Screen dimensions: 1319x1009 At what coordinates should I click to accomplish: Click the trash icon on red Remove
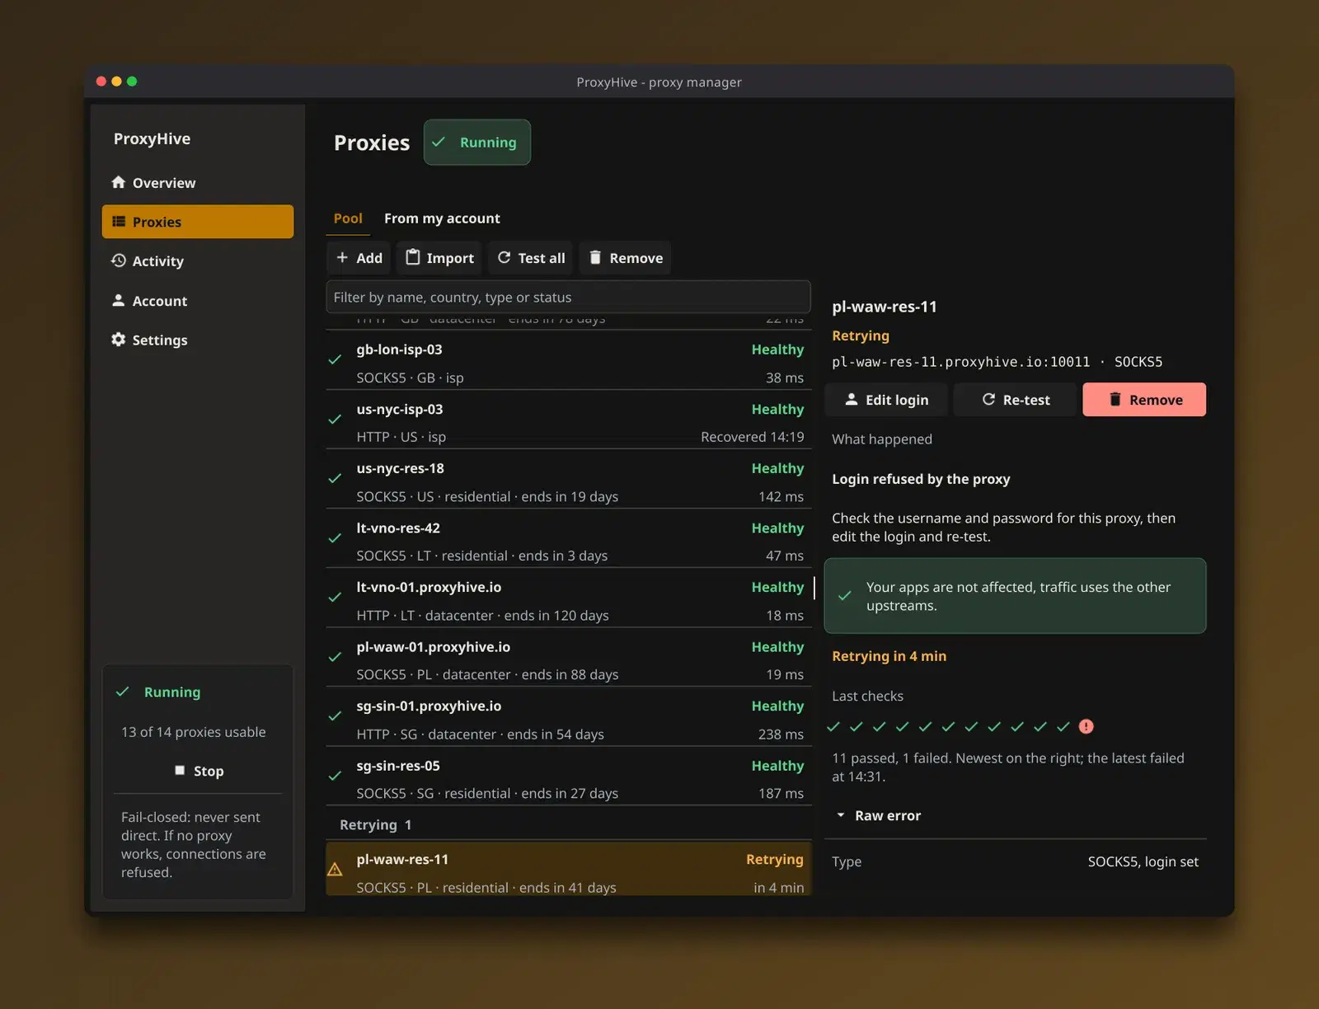coord(1115,399)
